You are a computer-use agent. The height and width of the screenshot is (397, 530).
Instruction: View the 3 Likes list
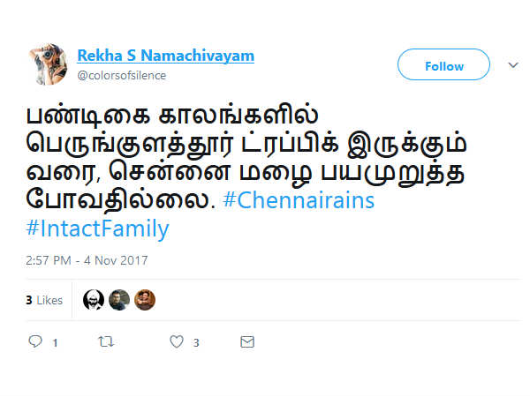(x=44, y=300)
